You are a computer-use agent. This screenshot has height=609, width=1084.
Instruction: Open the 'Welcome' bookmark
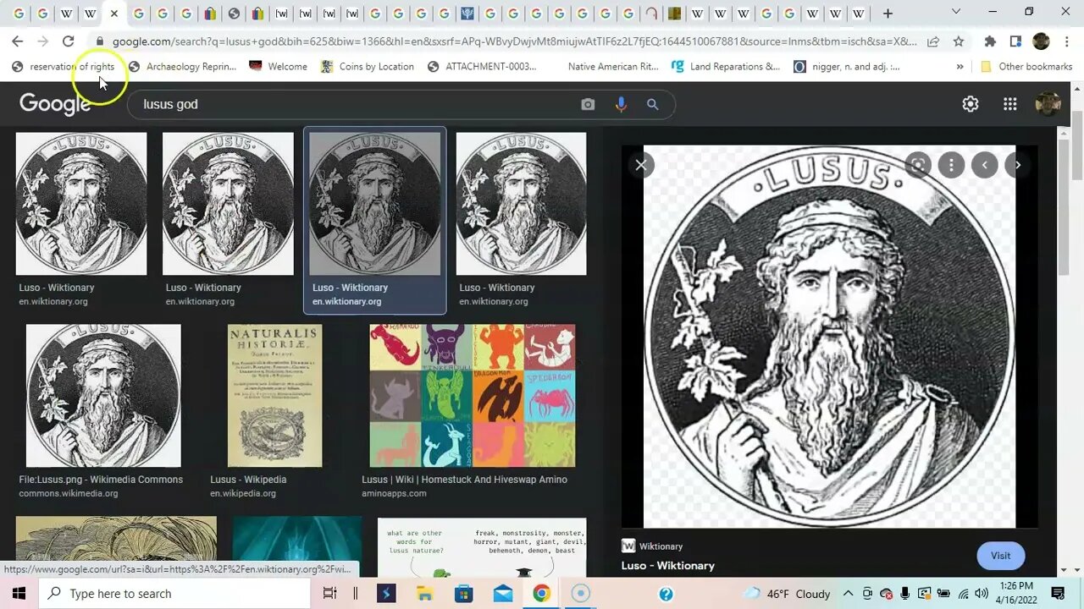pos(279,67)
